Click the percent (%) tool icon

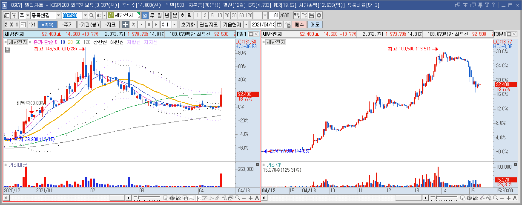[133, 24]
